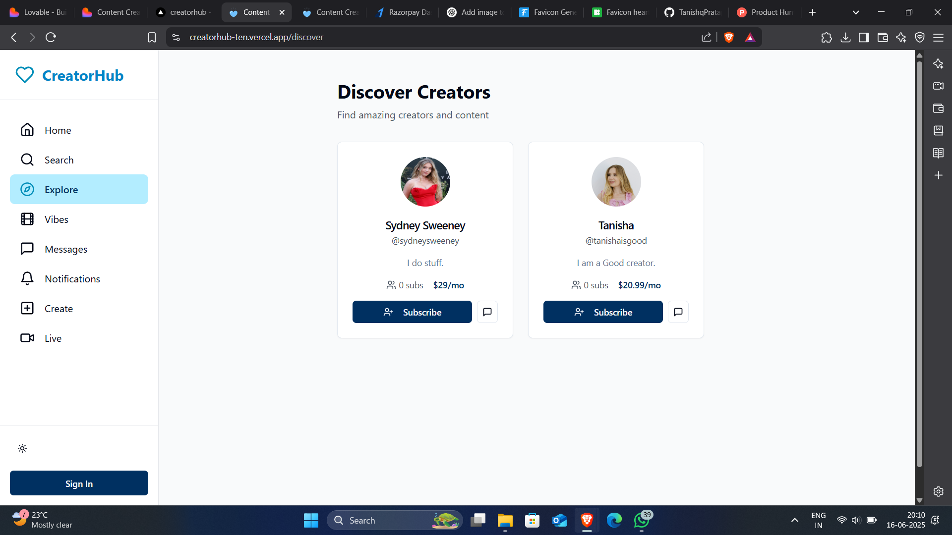The image size is (952, 535).
Task: Expand hidden icons in the system tray
Action: click(794, 520)
